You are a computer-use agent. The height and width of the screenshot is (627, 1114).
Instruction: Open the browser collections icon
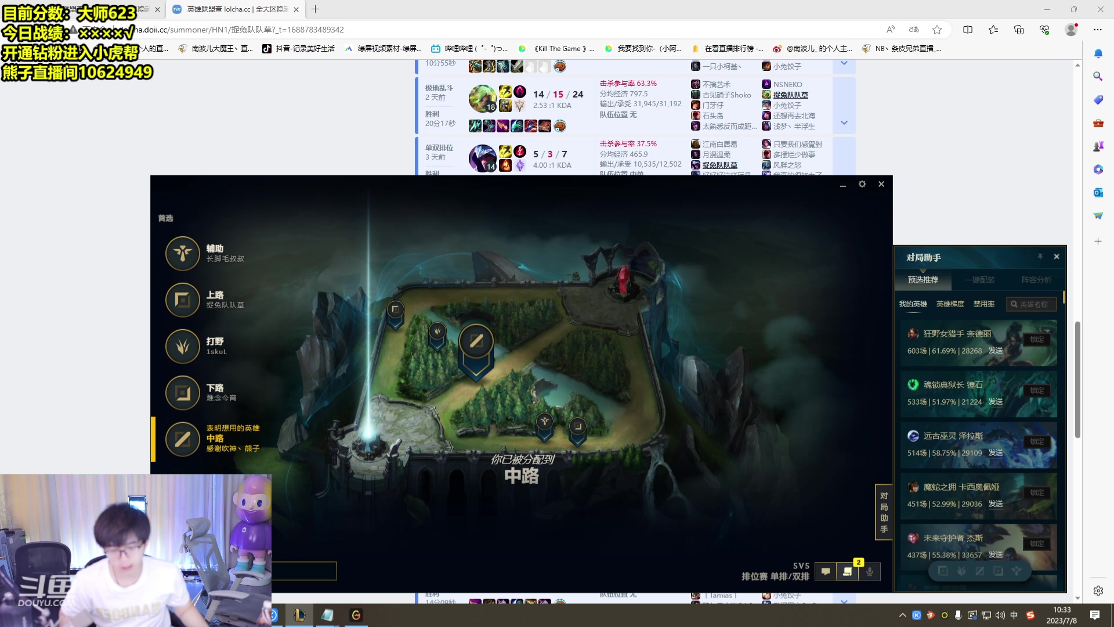1019,30
